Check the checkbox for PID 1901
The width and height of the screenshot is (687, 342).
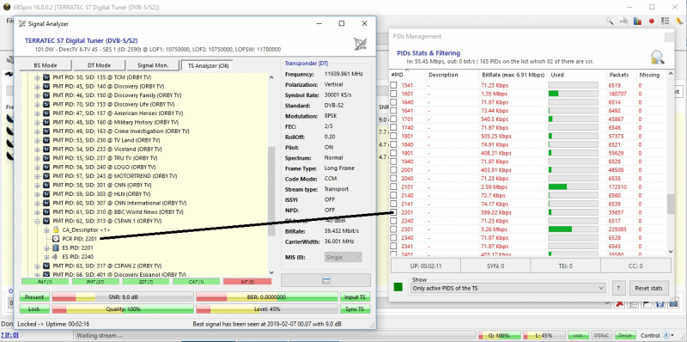click(x=394, y=153)
